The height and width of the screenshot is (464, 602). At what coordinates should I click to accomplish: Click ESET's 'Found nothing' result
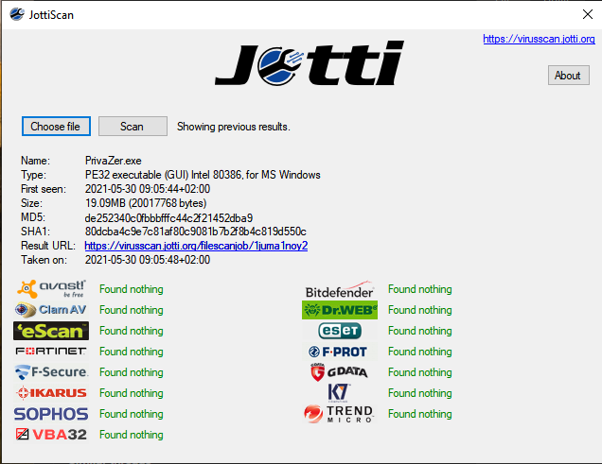pos(420,331)
